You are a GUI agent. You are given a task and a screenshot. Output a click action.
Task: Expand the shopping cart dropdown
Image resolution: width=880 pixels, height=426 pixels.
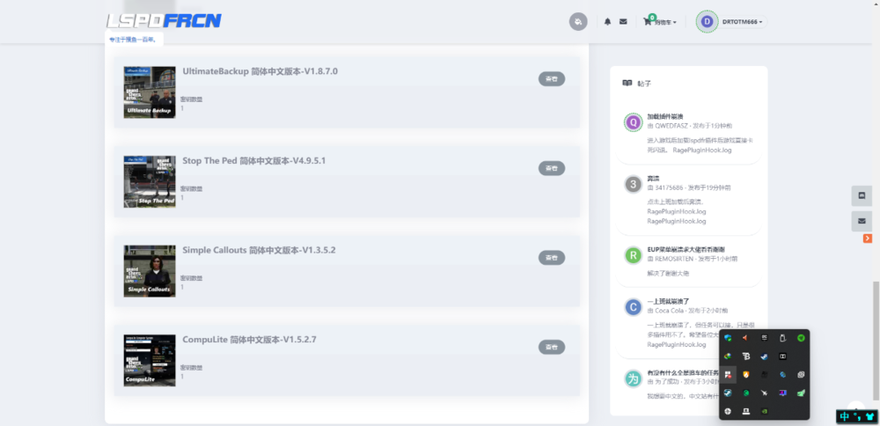[661, 22]
